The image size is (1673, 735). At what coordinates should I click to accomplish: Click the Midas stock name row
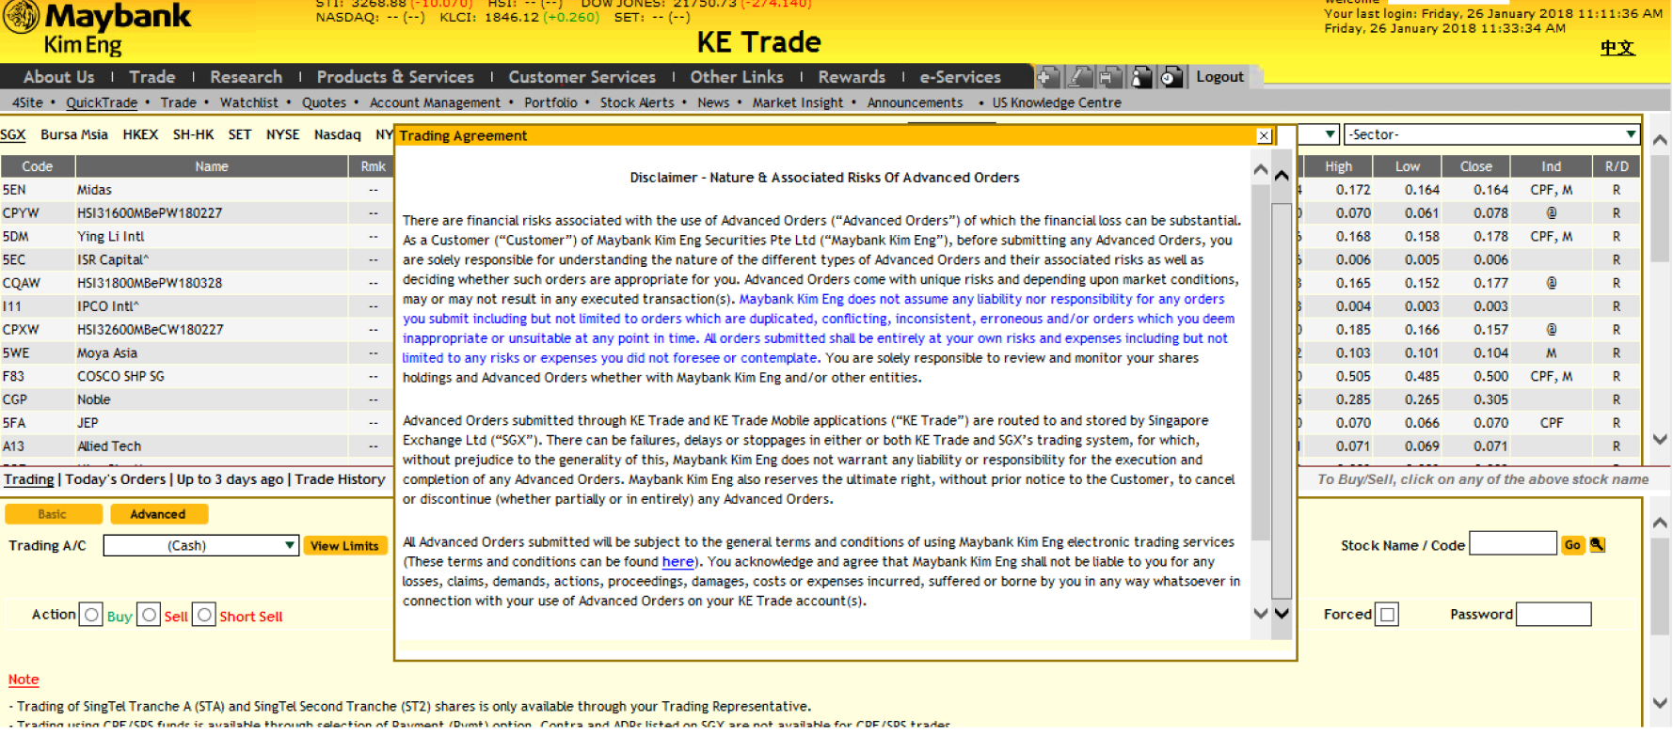pyautogui.click(x=94, y=190)
